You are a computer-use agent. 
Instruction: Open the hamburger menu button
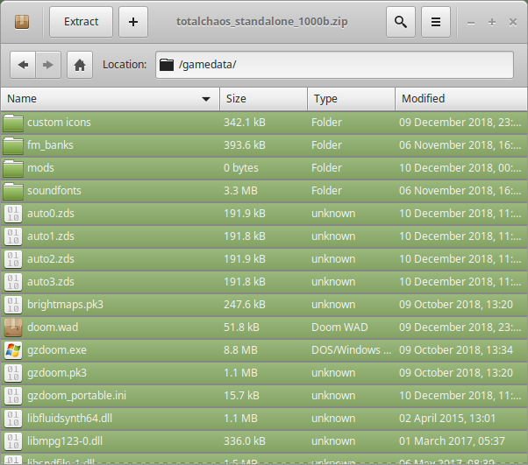[x=436, y=22]
